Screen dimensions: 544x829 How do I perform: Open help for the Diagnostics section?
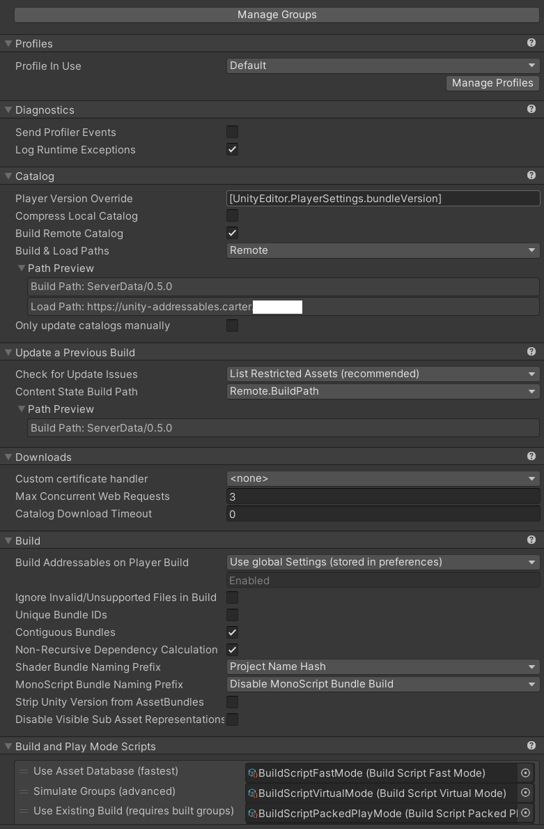coord(531,109)
